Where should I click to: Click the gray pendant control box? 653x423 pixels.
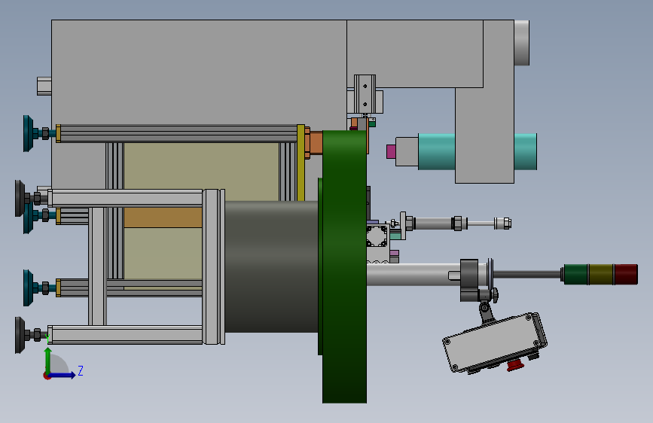point(494,342)
